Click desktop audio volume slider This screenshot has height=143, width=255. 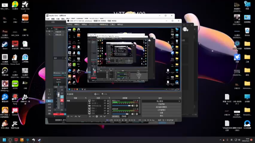click(x=121, y=114)
